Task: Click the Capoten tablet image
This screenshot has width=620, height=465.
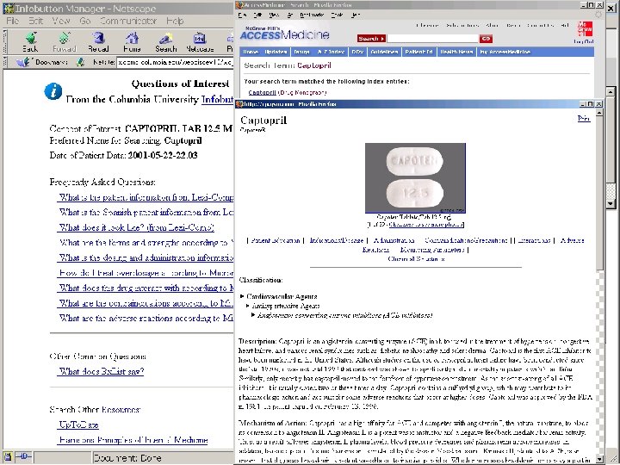Action: [415, 178]
